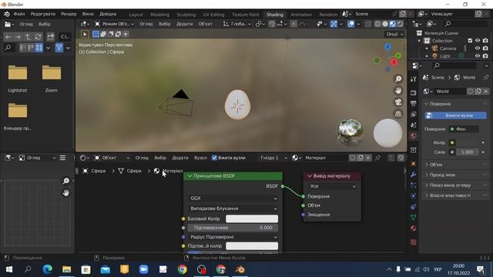Hide Light with its eye icon
The height and width of the screenshot is (277, 493).
click(x=478, y=56)
